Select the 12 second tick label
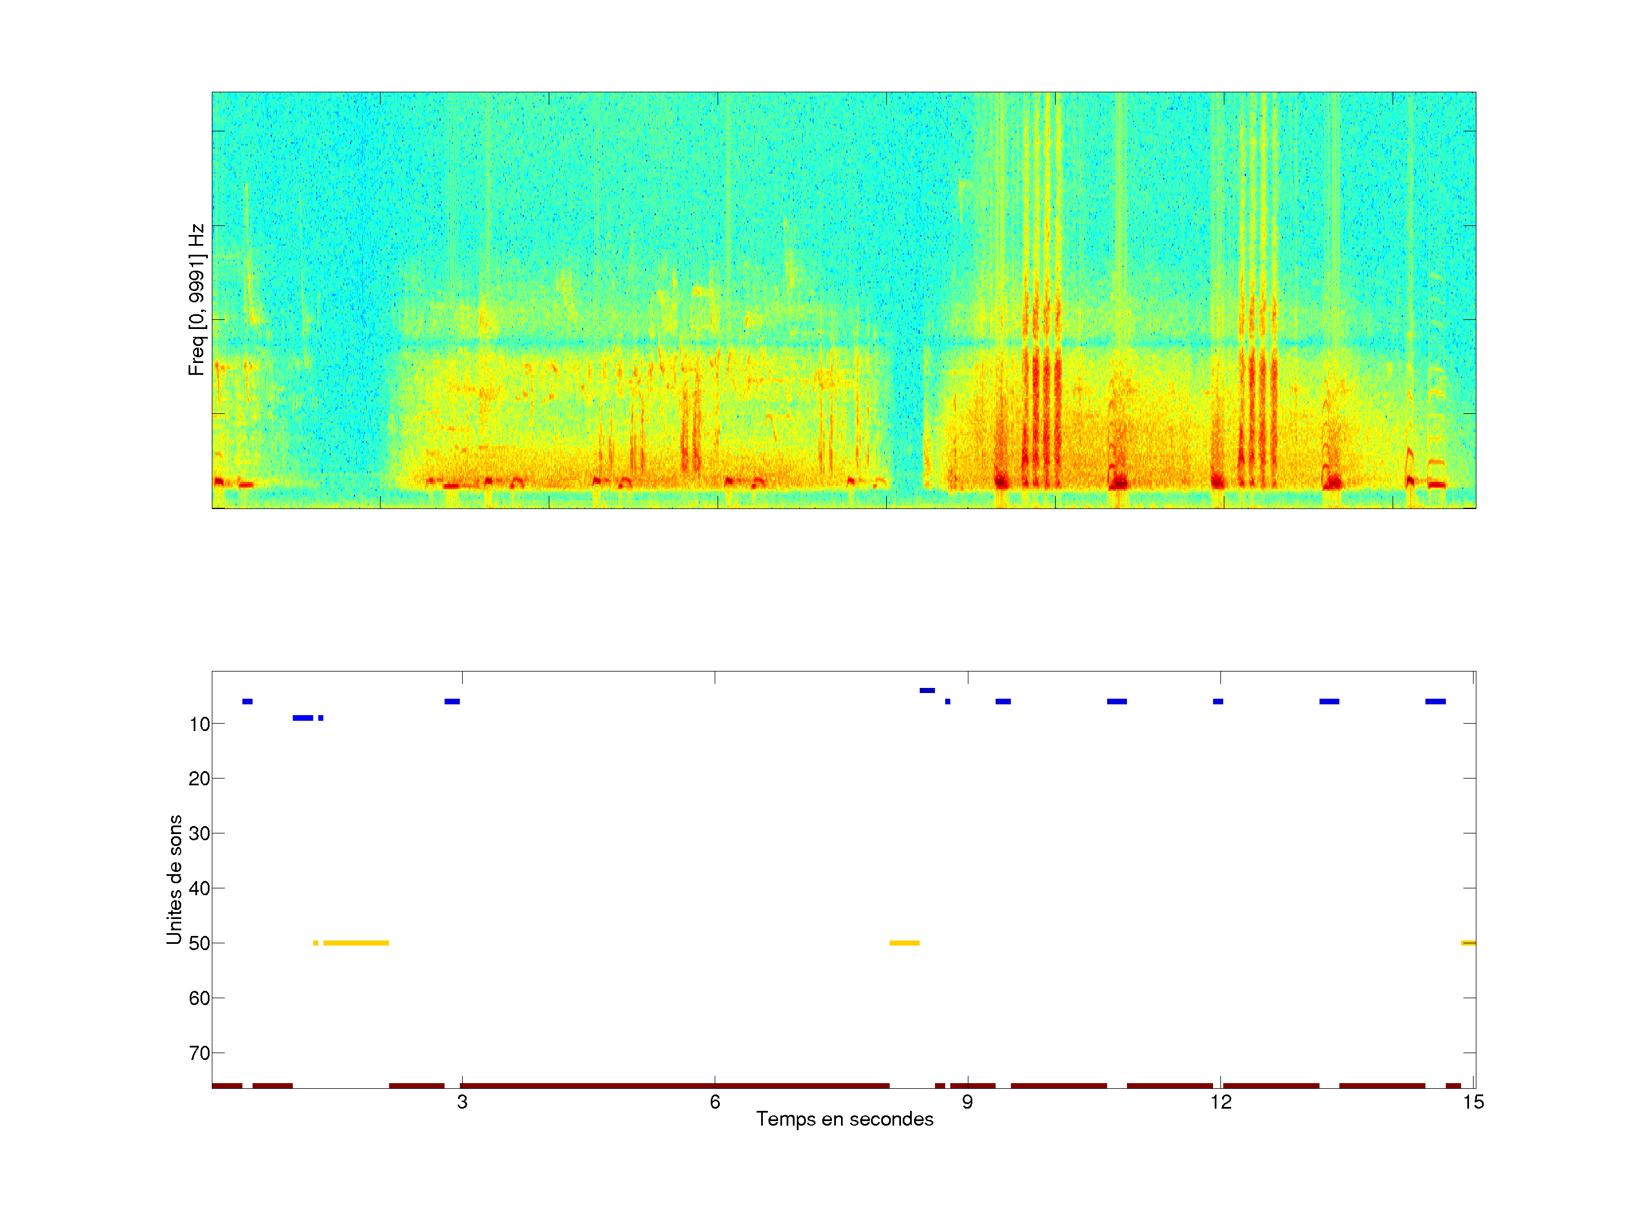1631x1223 pixels. tap(1220, 1102)
